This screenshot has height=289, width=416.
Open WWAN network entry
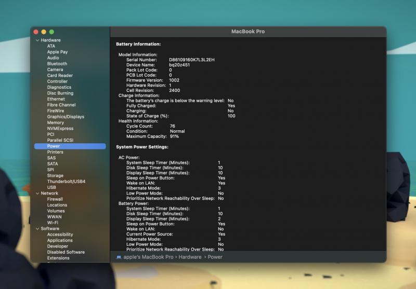tap(55, 217)
